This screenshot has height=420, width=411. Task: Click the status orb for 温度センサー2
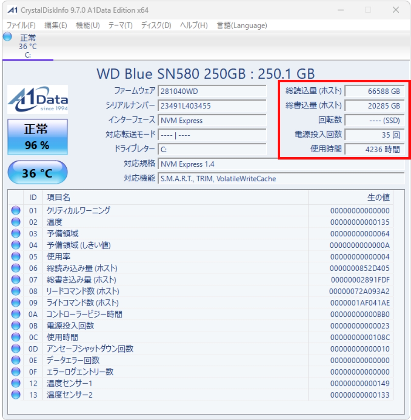pos(16,395)
